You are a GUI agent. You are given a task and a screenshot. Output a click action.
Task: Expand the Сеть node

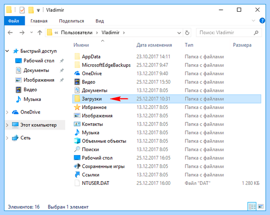(7, 138)
